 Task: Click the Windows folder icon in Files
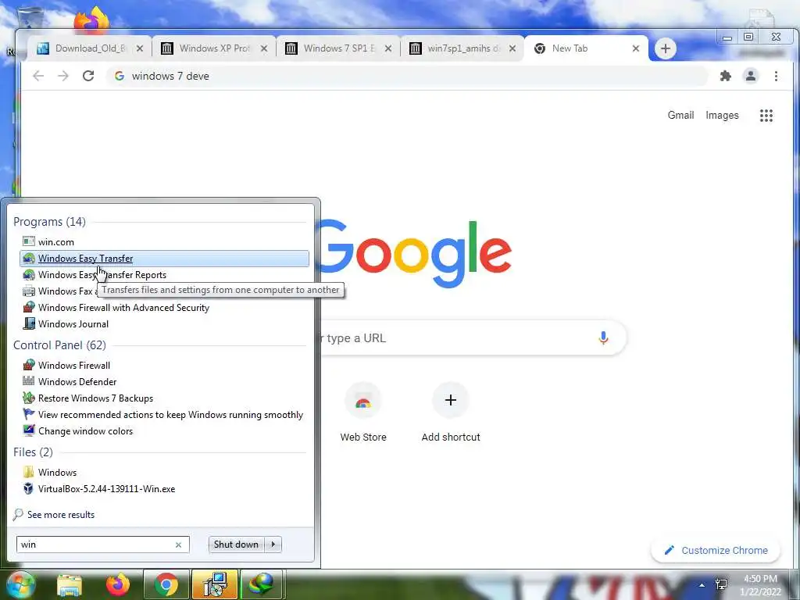29,472
